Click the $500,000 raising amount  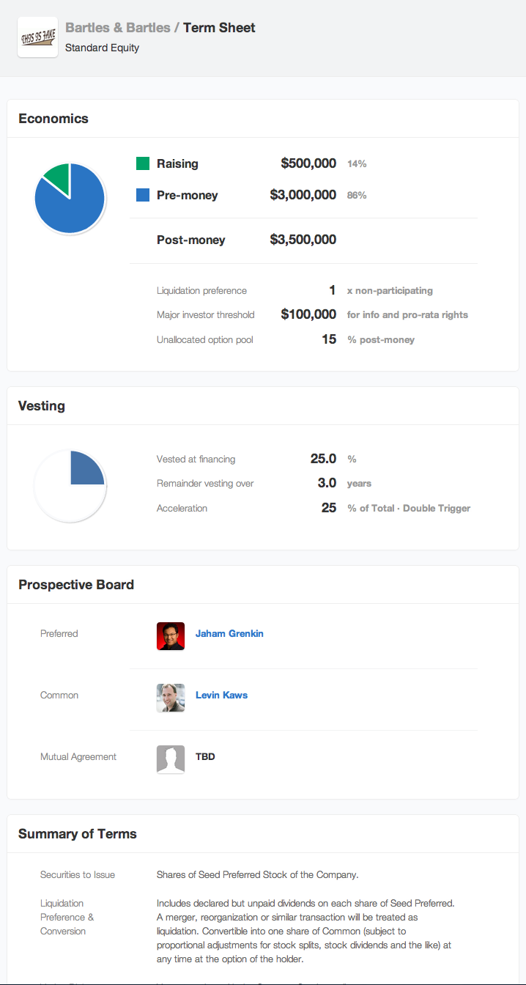click(x=308, y=163)
